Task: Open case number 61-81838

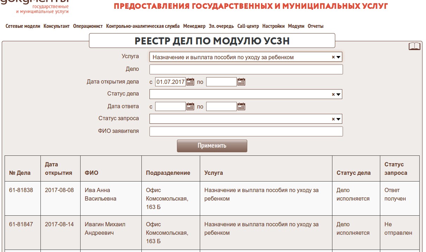Action: click(21, 190)
